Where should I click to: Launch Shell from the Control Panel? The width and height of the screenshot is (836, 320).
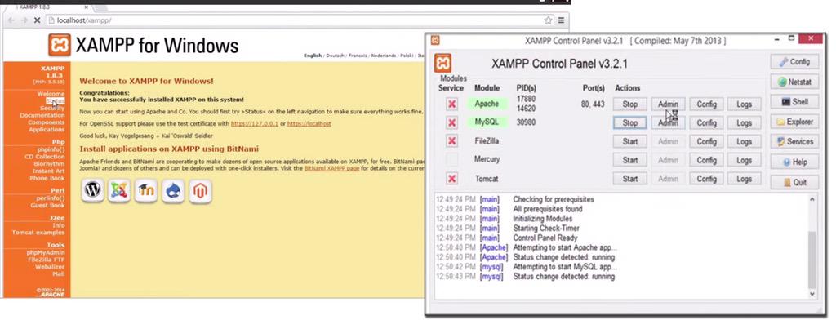click(794, 102)
